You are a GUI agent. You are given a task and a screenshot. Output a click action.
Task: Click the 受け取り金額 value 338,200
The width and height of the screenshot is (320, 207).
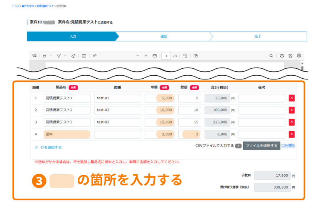coord(273,187)
